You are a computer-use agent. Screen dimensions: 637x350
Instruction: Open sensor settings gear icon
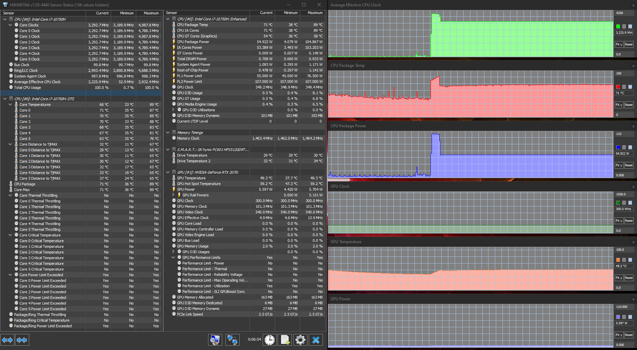[300, 339]
